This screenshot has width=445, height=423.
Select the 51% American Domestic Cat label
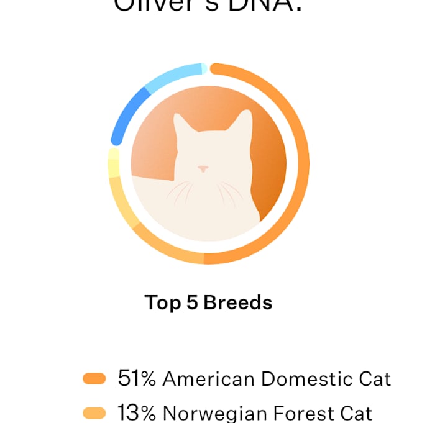click(x=254, y=378)
